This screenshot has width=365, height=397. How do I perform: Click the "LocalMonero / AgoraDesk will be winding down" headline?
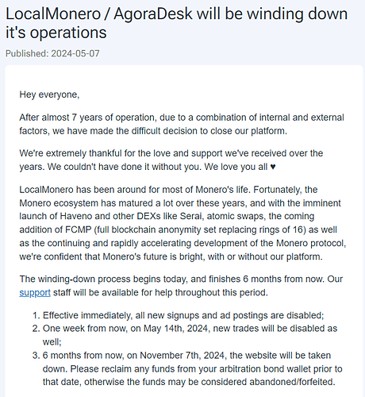176,13
